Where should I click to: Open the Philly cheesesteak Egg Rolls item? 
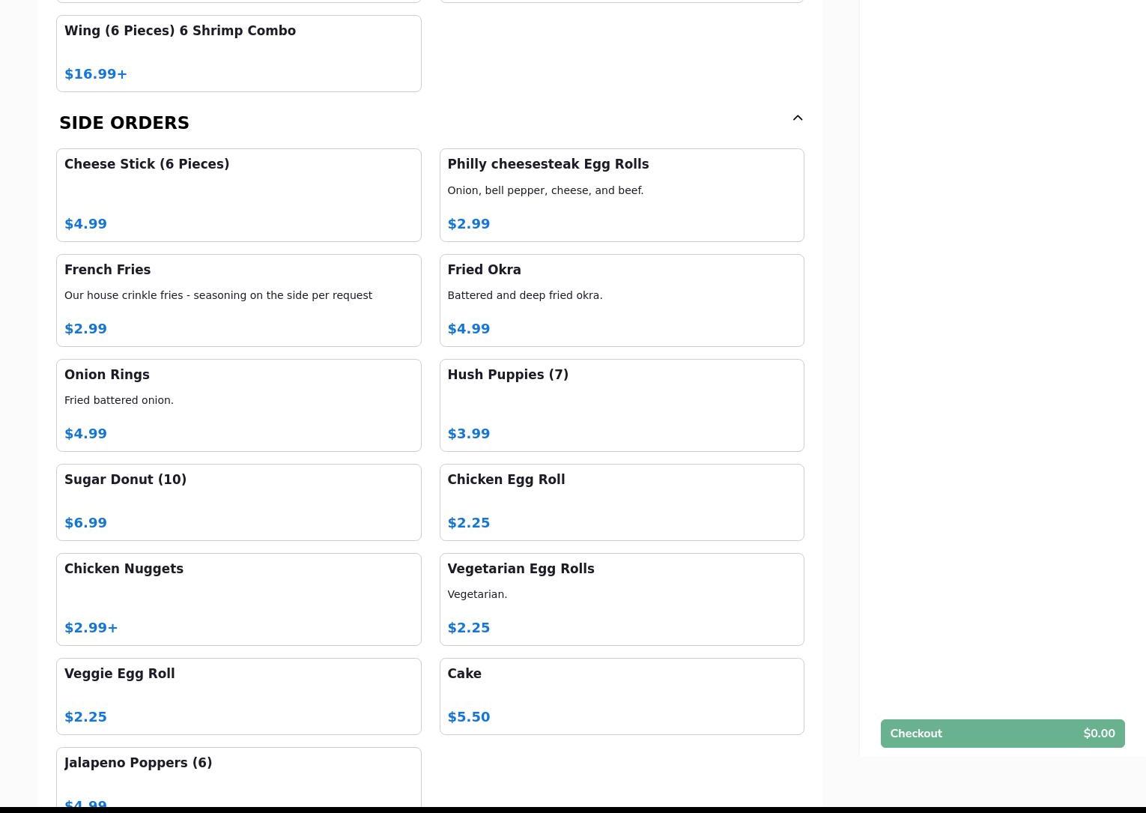tap(621, 195)
